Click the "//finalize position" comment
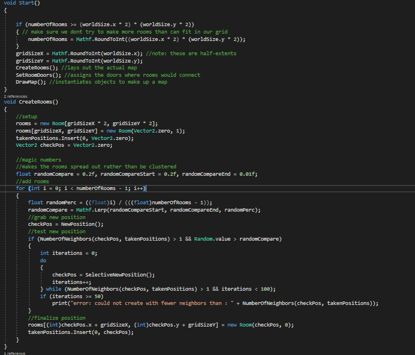415x355 pixels. point(57,318)
